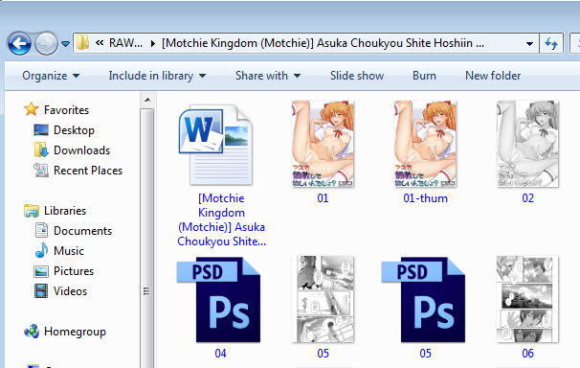Open the Share with menu

pyautogui.click(x=268, y=76)
